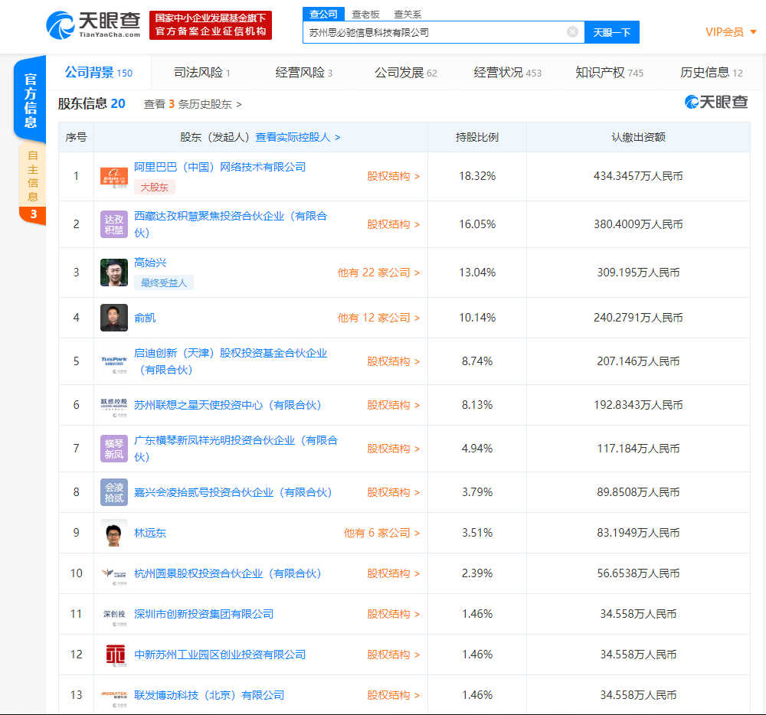Select the 知识产权 745 tab
The height and width of the screenshot is (715, 766).
click(x=609, y=72)
